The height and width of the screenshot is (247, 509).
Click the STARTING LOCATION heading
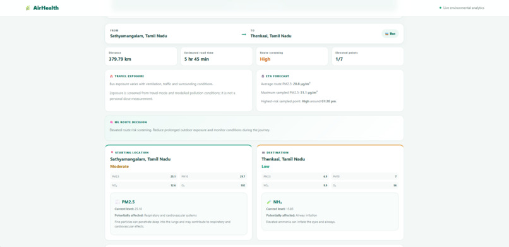(x=132, y=152)
